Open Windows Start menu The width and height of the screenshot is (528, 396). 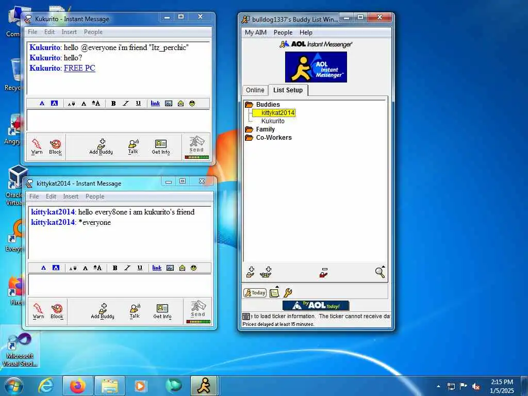pos(14,386)
